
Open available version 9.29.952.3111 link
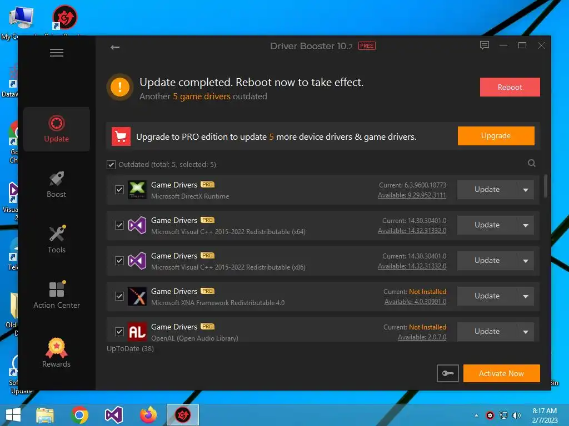click(412, 195)
